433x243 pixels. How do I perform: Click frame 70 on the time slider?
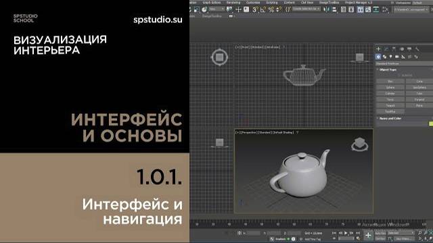point(327,224)
